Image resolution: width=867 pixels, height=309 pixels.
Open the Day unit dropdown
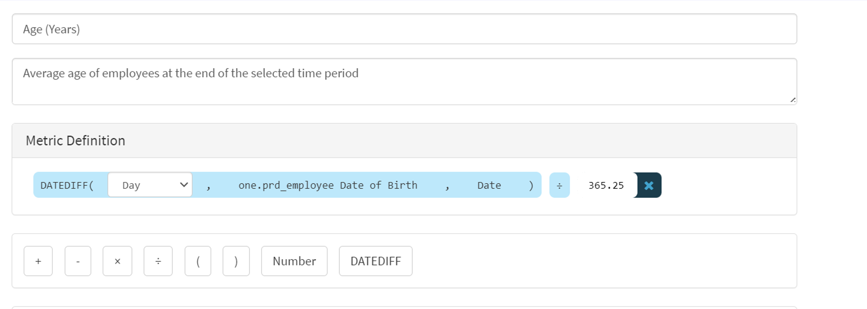[150, 185]
